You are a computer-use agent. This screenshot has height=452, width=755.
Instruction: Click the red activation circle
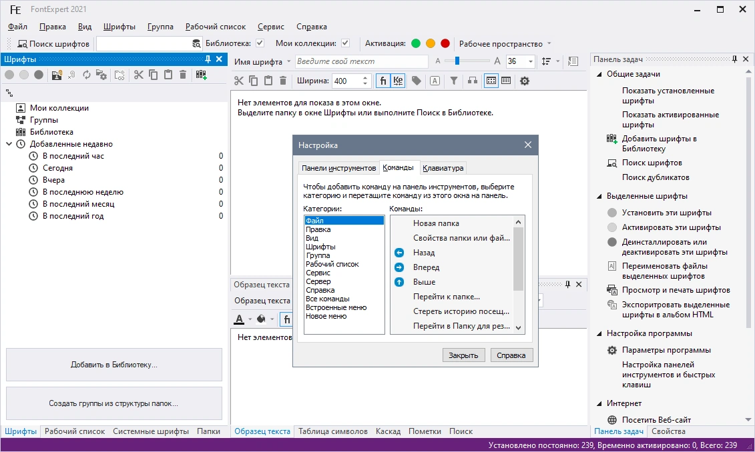click(445, 44)
